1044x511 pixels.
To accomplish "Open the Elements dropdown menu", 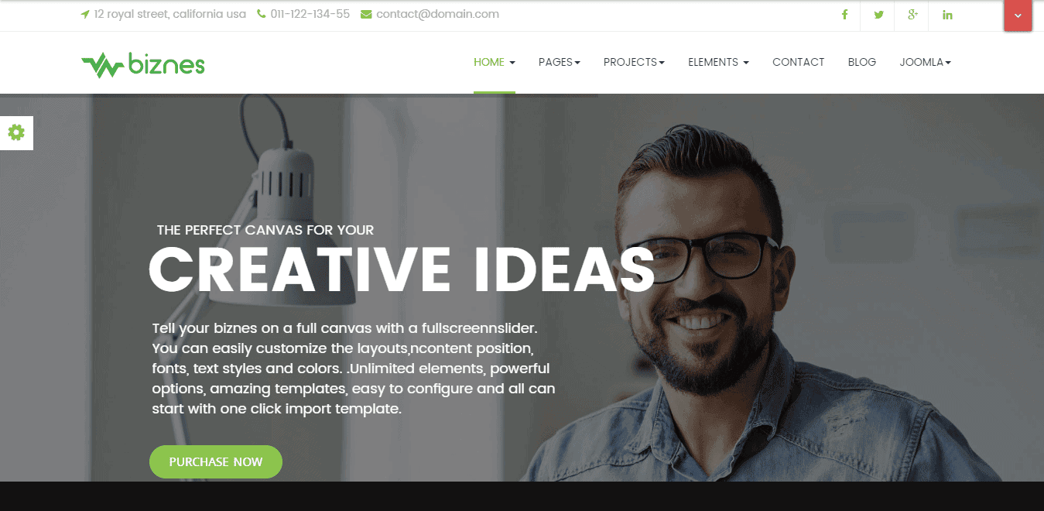I will 718,62.
